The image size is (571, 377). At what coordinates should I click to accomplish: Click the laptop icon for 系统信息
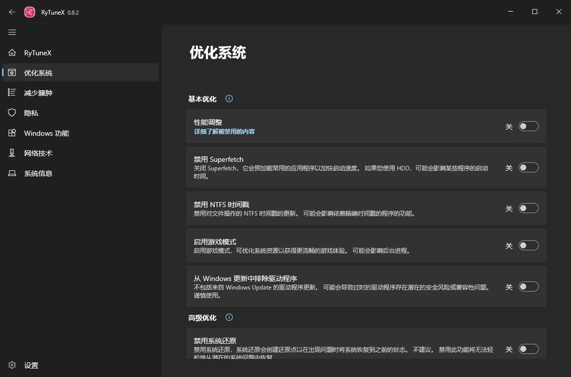click(12, 173)
